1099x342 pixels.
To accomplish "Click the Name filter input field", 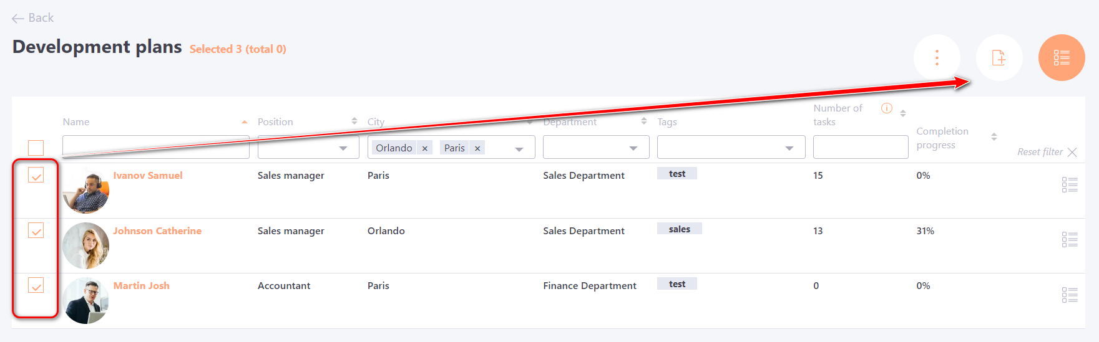I will (155, 148).
